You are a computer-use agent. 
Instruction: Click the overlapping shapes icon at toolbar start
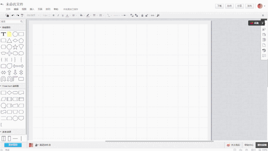[x=7, y=15]
